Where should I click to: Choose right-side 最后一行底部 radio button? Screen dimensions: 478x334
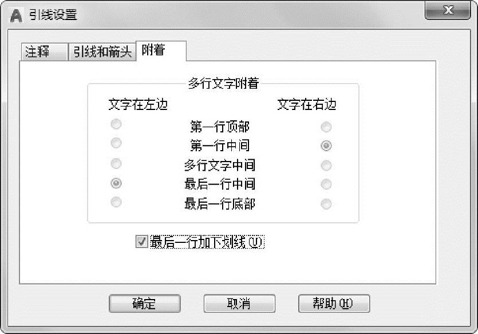point(326,203)
